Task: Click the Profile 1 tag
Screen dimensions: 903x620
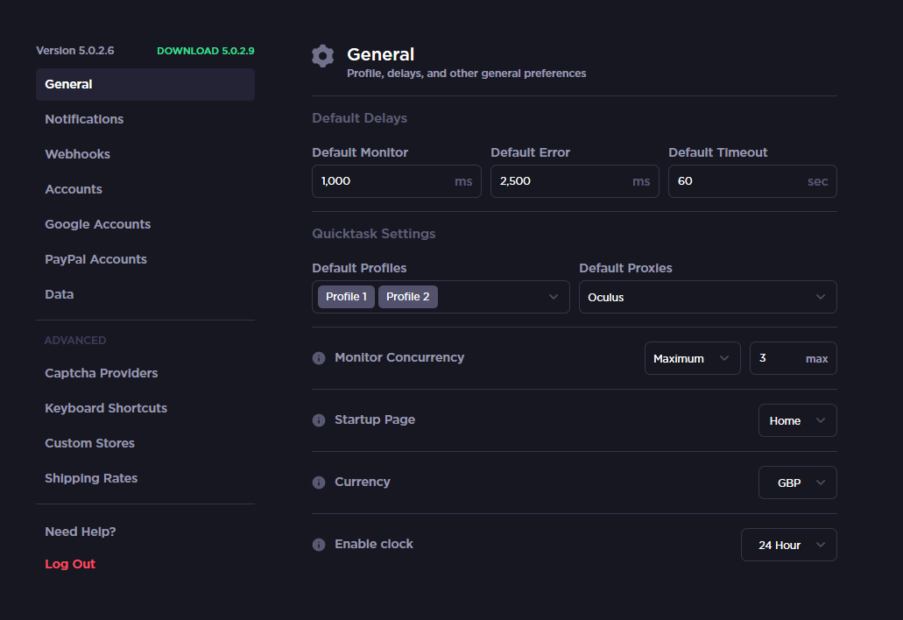Action: coord(346,297)
